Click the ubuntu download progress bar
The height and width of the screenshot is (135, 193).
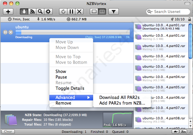[x=73, y=32]
